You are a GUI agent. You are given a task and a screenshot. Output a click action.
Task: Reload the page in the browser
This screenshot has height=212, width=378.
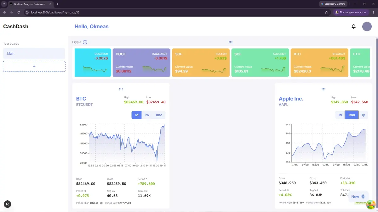click(19, 12)
